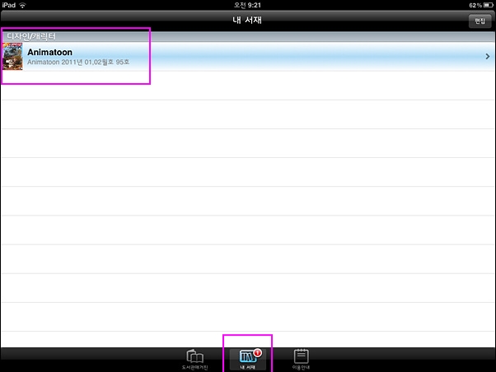This screenshot has height=372, width=496.
Task: Tap the iPad carrier label in status bar
Action: [9, 6]
